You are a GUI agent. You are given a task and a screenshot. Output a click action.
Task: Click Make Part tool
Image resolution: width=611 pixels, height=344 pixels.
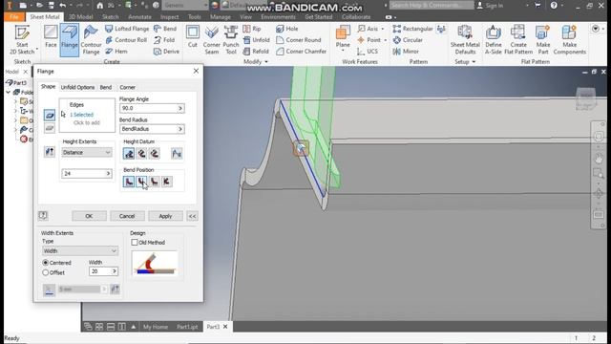click(x=543, y=39)
